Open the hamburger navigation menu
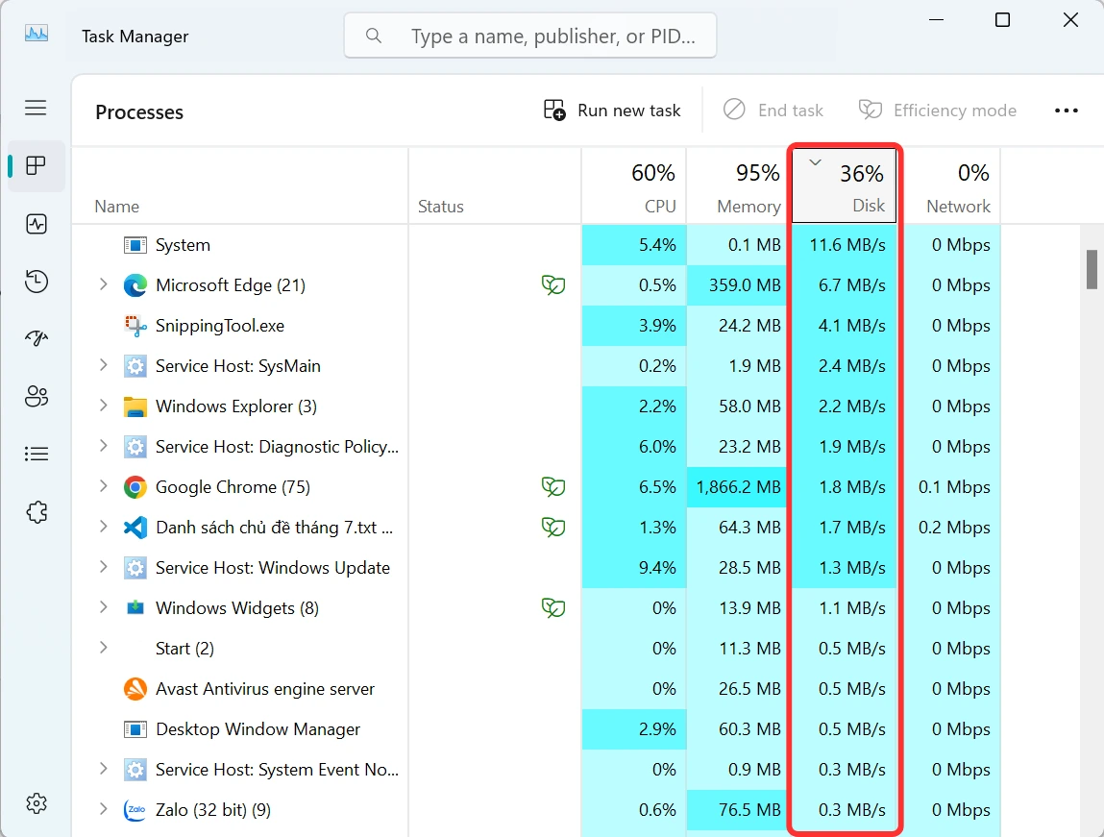 tap(36, 108)
